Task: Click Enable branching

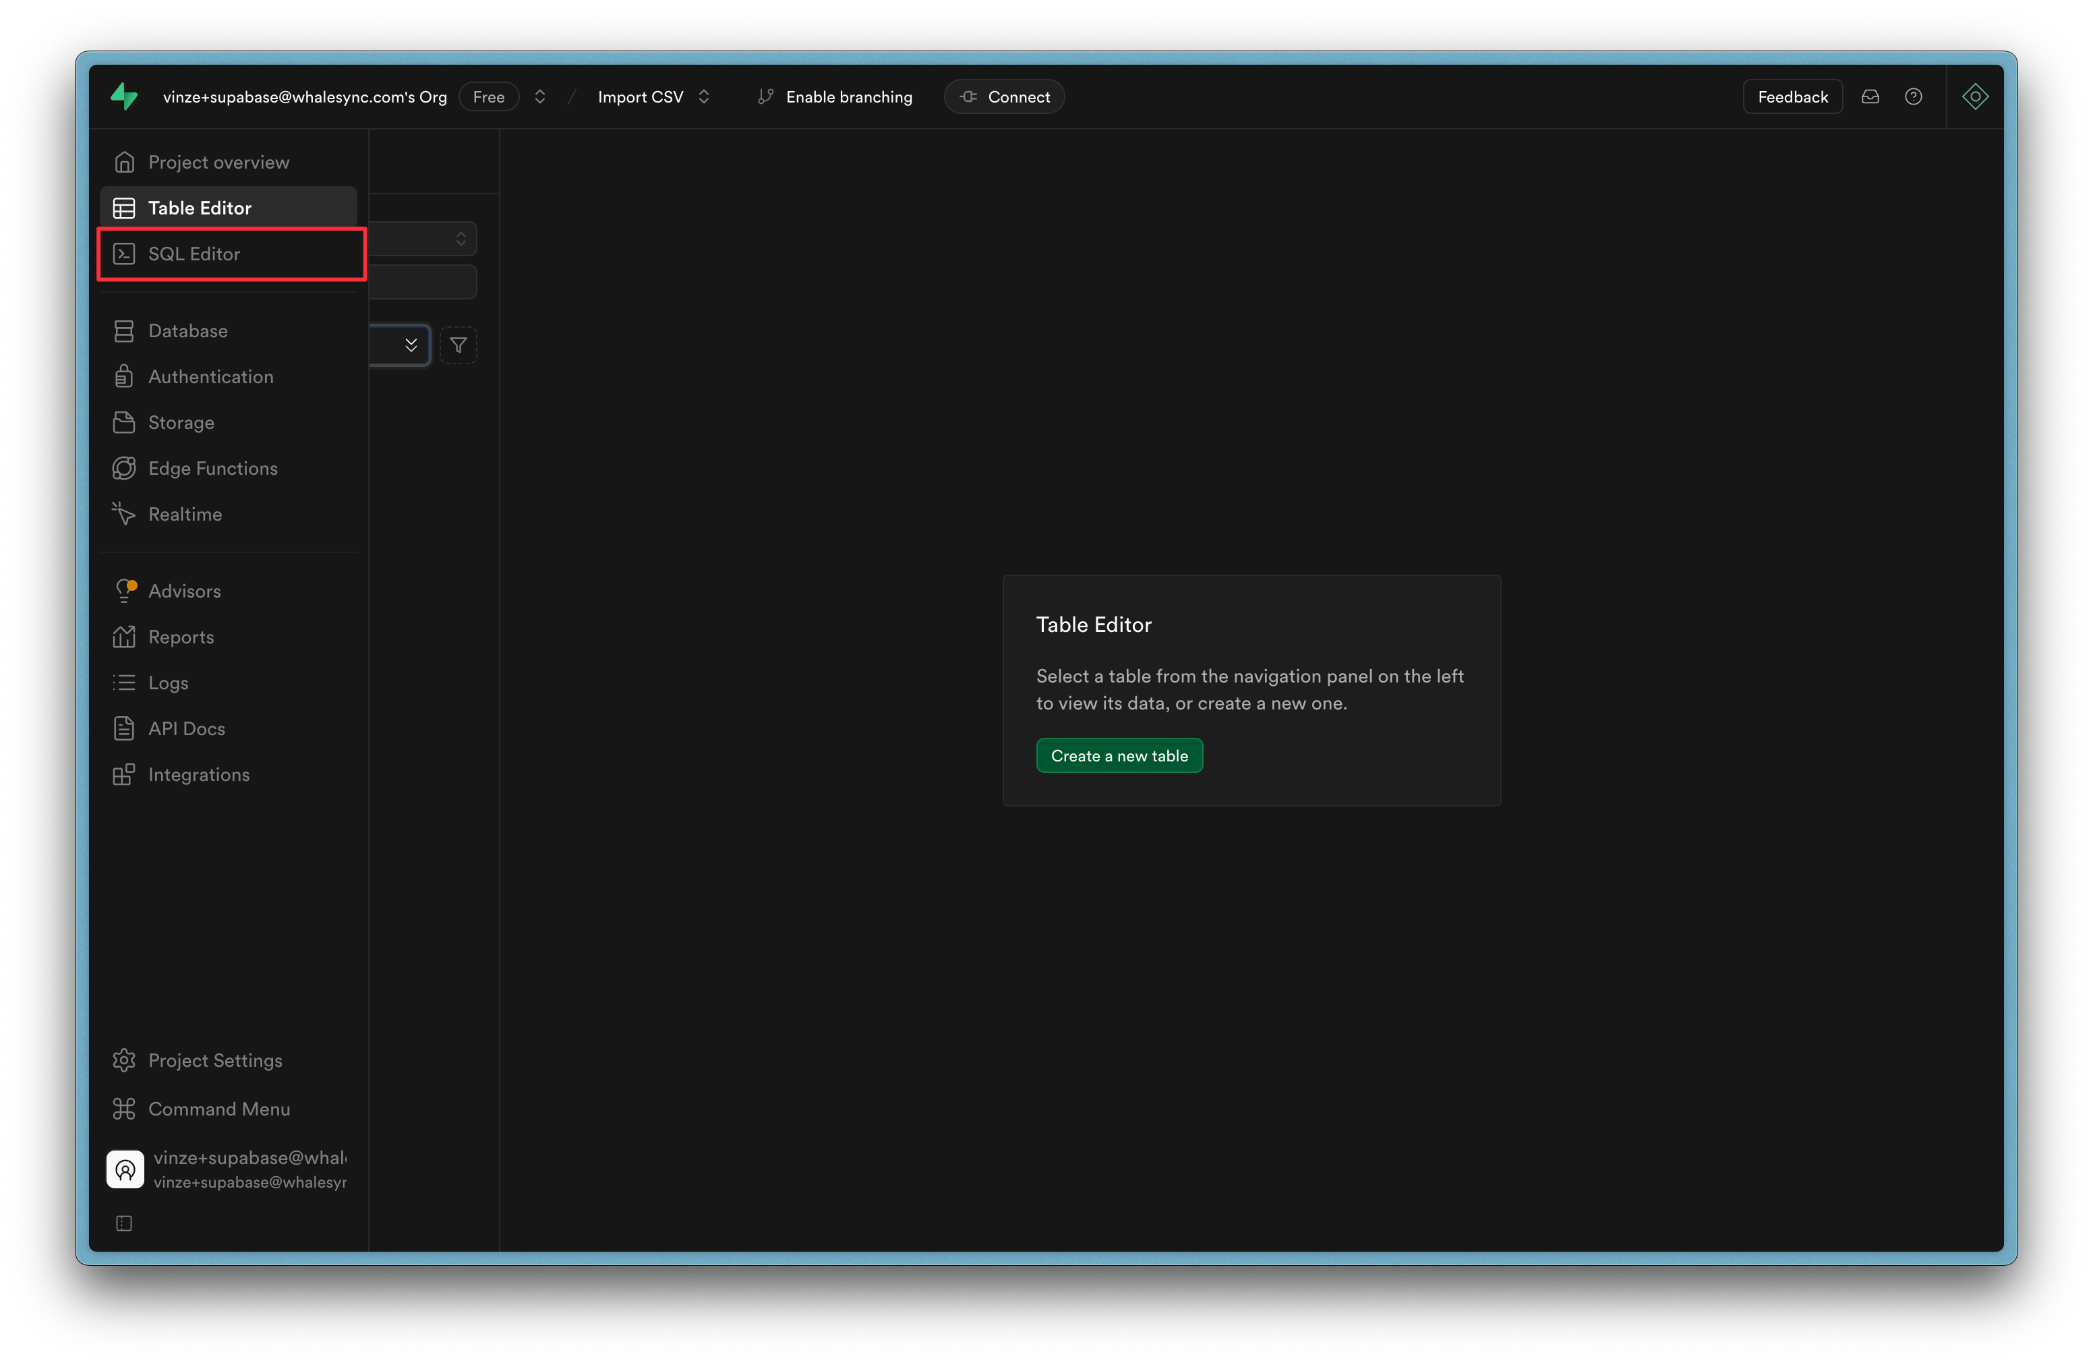Action: pos(835,96)
